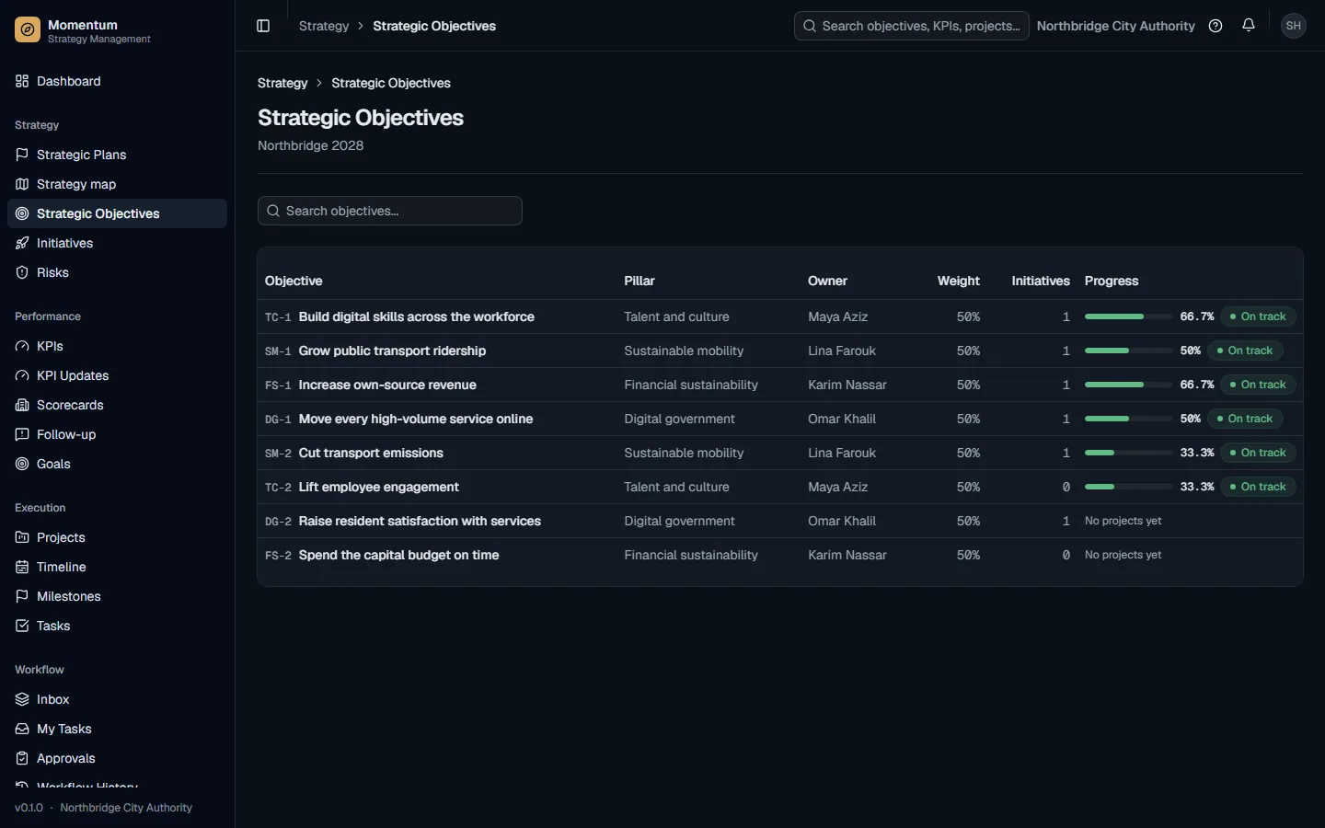Open Raise resident satisfaction with services

pyautogui.click(x=420, y=521)
